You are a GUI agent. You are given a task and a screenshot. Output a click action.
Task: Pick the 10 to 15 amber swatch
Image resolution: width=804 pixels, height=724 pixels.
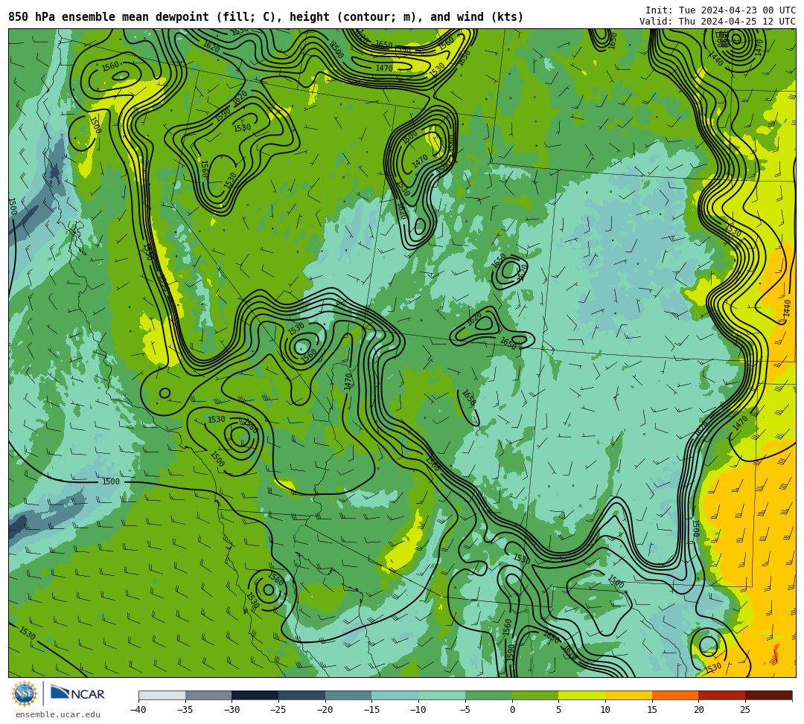[628, 695]
